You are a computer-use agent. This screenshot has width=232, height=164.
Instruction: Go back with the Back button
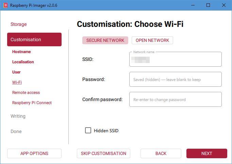coord(161,153)
